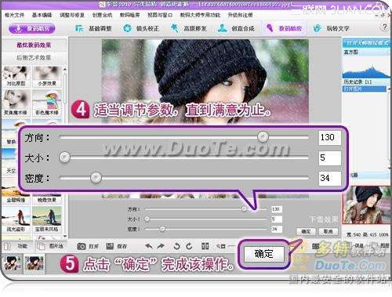Click the small 确定 button beside 取消
The image size is (392, 297).
(306, 231)
